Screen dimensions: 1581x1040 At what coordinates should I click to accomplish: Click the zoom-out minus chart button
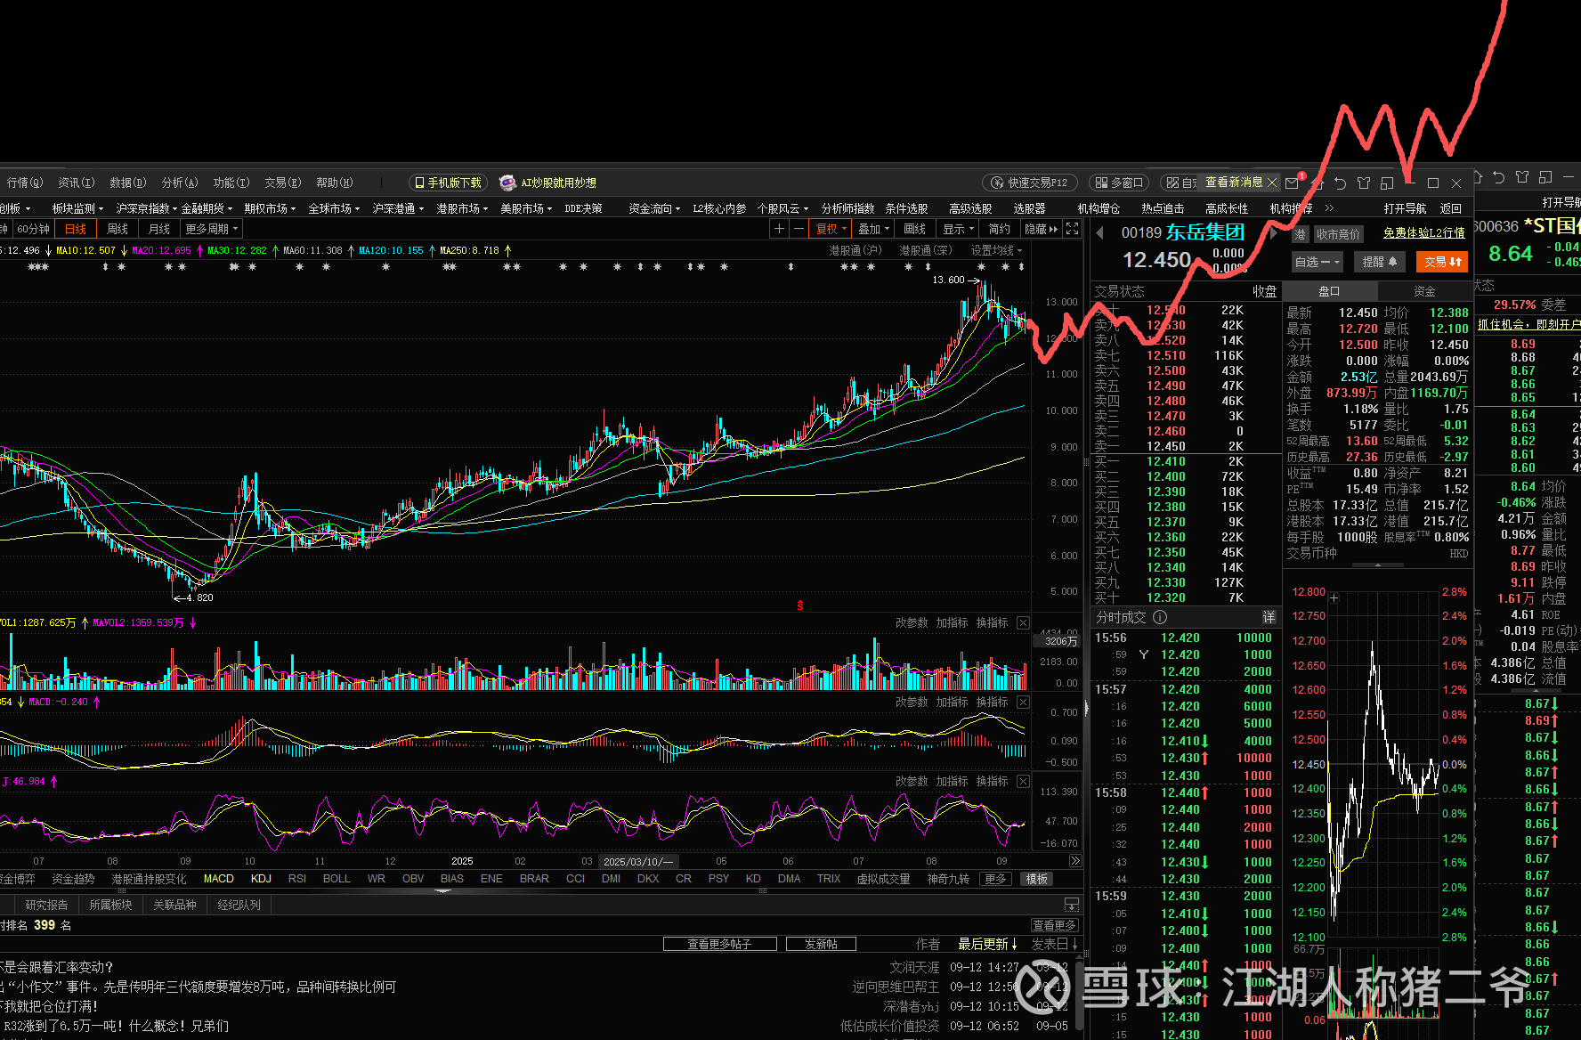point(799,229)
